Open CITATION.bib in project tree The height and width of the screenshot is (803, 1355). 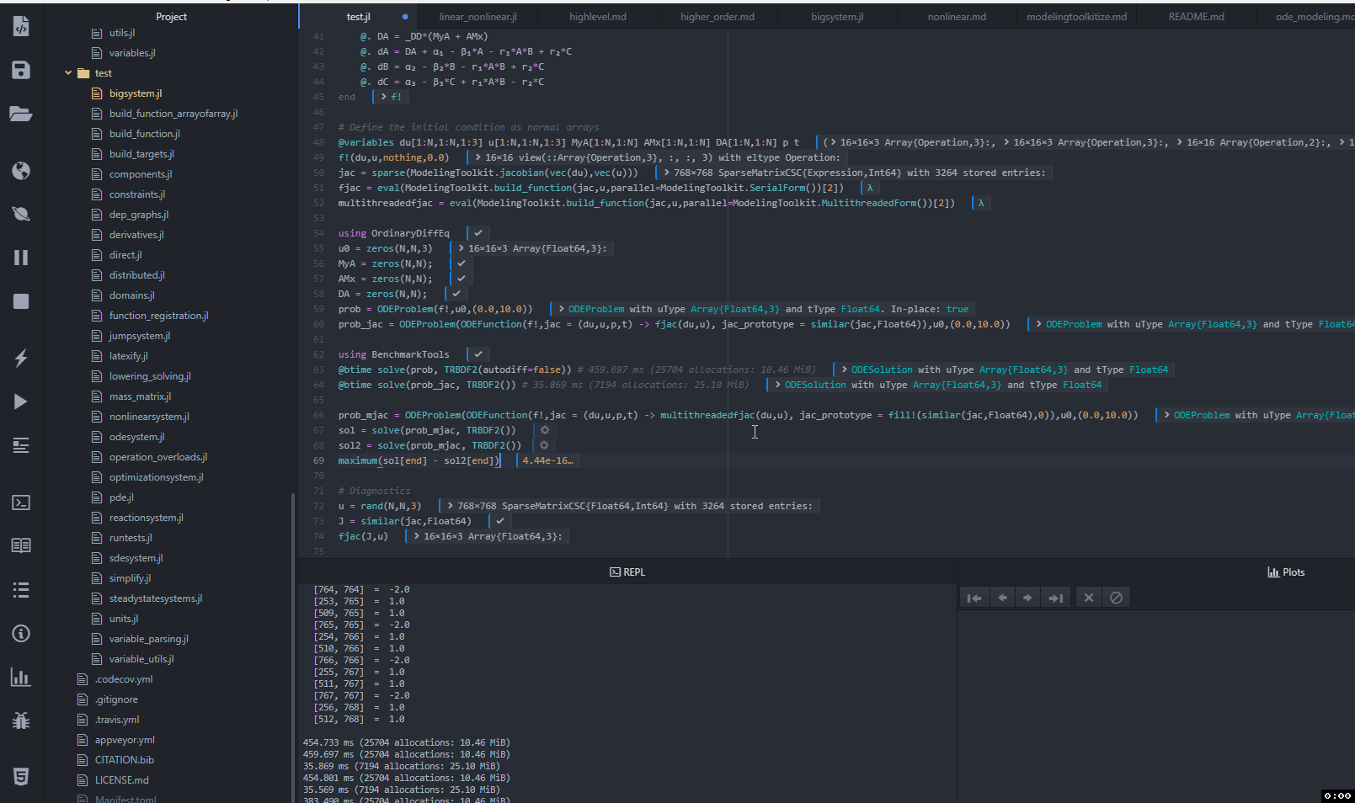[124, 760]
